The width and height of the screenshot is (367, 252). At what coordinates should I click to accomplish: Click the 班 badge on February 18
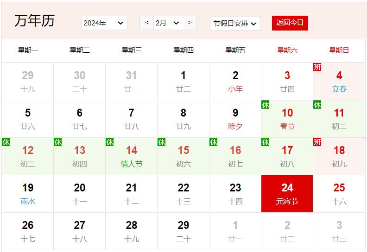pos(317,142)
